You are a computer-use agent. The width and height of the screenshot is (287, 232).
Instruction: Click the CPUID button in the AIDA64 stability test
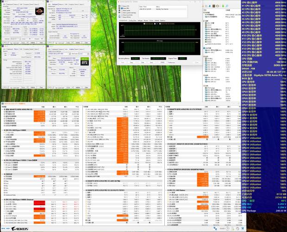click(x=162, y=62)
